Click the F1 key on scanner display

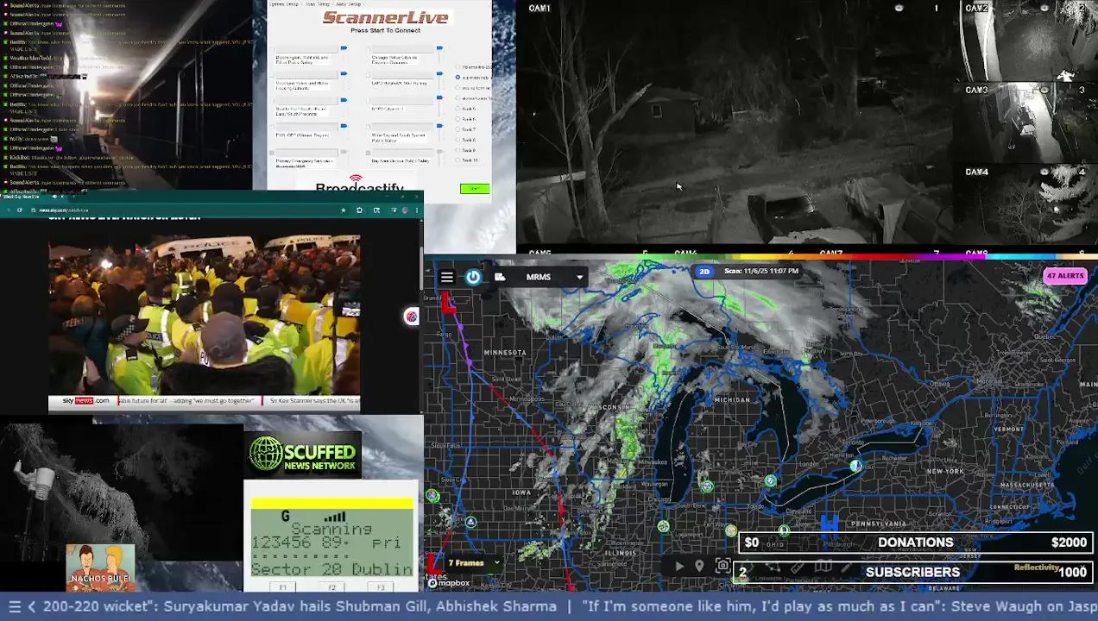click(283, 587)
